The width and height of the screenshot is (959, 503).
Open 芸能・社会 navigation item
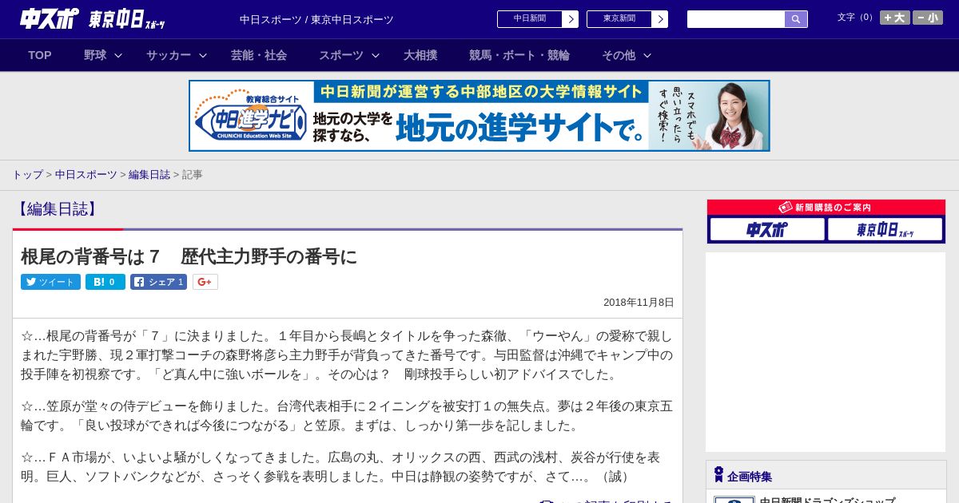(259, 55)
